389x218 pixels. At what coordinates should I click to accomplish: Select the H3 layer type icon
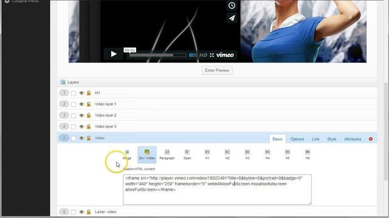pos(247,154)
